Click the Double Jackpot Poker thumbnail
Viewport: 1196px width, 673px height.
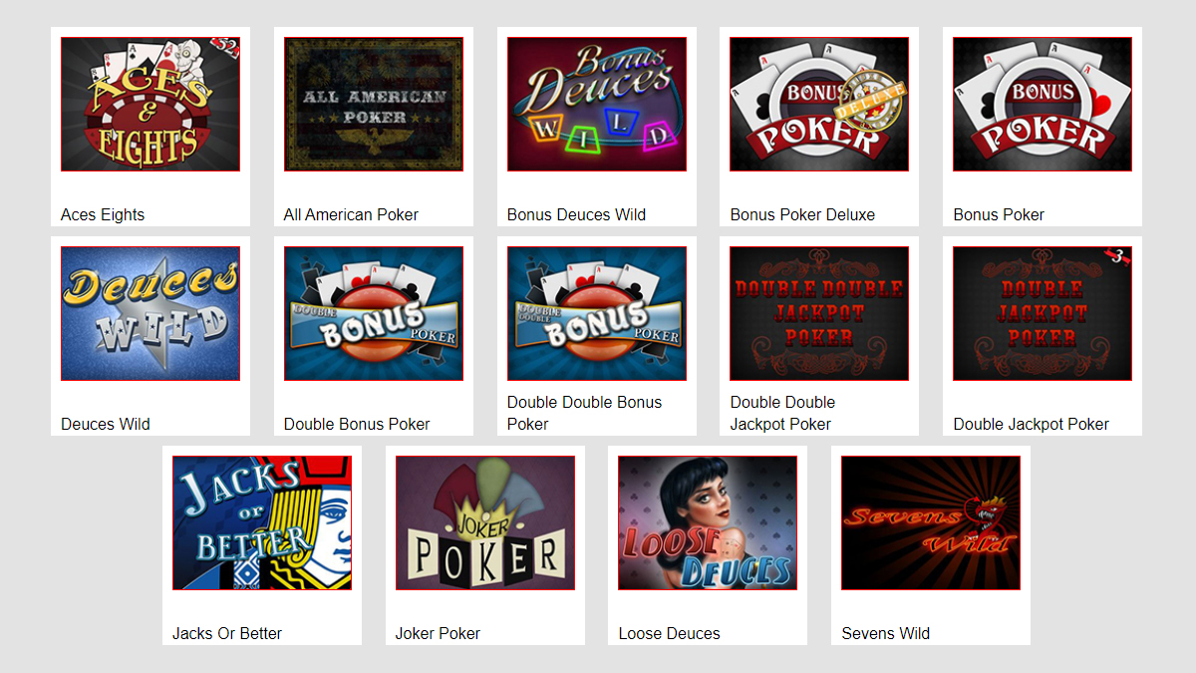(1043, 313)
